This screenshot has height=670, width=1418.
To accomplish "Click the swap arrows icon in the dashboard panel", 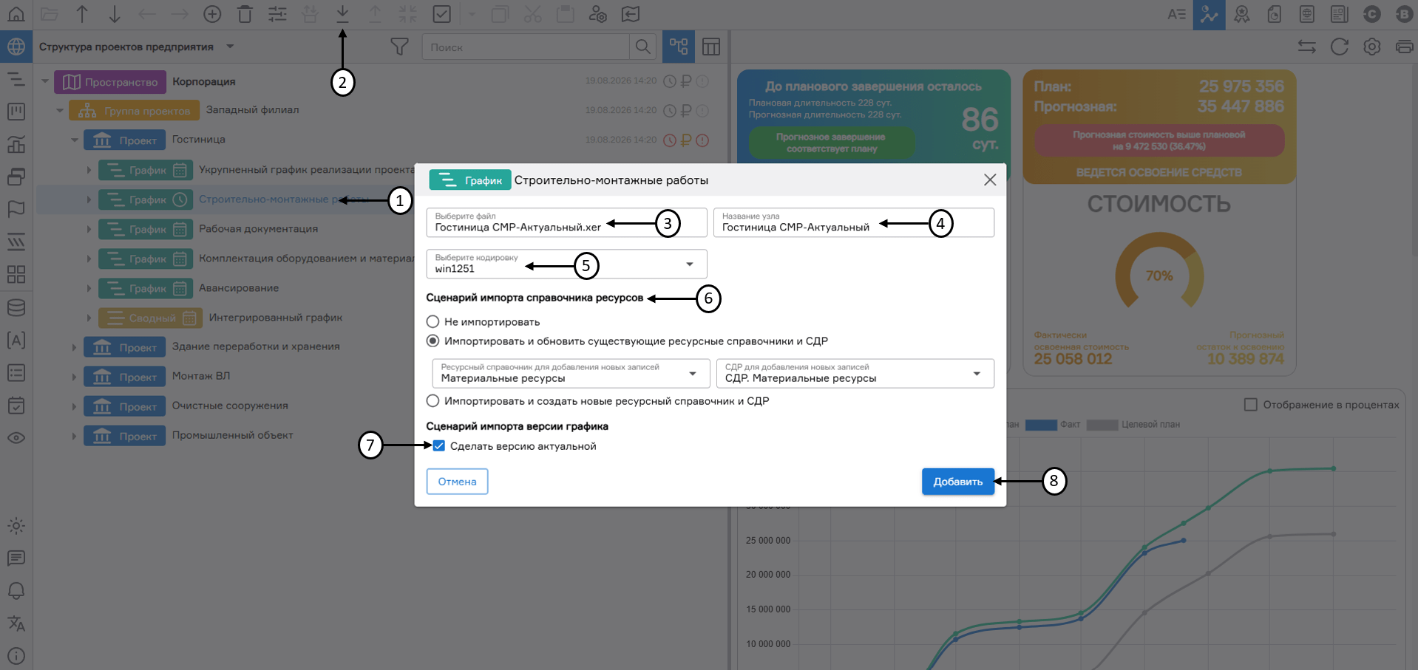I will tap(1306, 47).
